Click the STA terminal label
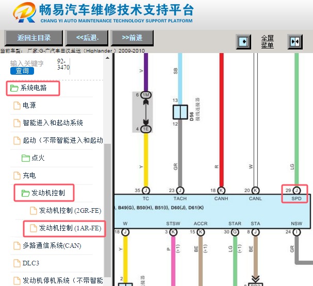 coord(255,224)
